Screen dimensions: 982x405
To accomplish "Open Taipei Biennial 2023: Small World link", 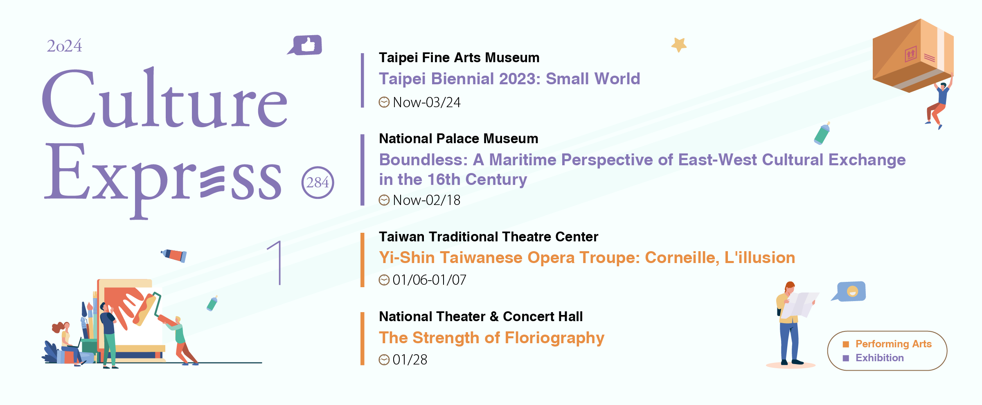I will [x=509, y=79].
